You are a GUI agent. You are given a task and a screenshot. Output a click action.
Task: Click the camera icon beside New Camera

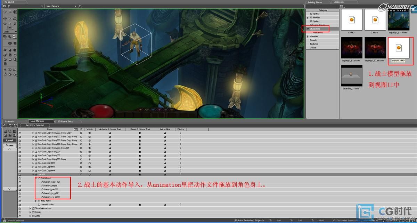[x=80, y=6]
